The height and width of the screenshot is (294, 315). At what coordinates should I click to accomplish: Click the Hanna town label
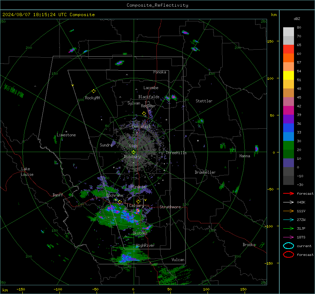[x=245, y=156]
